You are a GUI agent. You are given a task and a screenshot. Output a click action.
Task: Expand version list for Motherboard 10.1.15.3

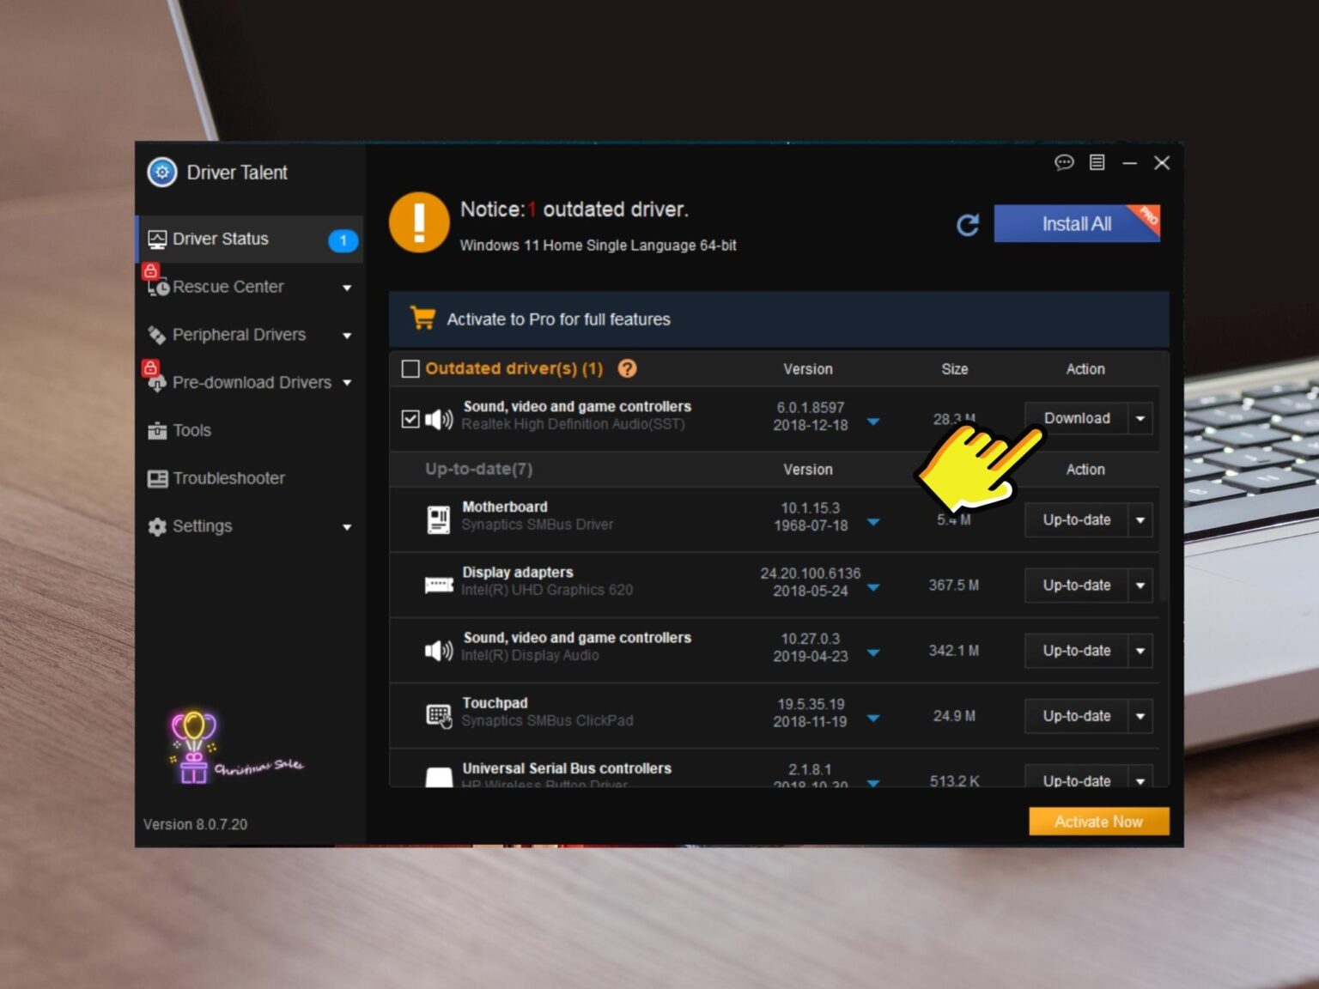tap(873, 522)
